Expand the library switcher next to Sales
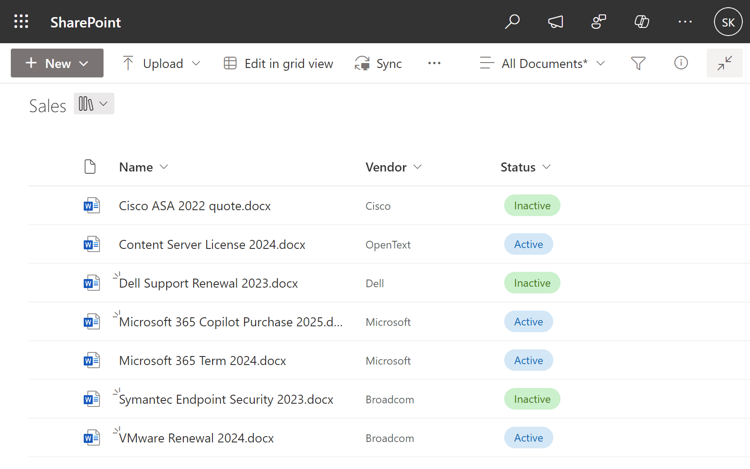 (94, 104)
